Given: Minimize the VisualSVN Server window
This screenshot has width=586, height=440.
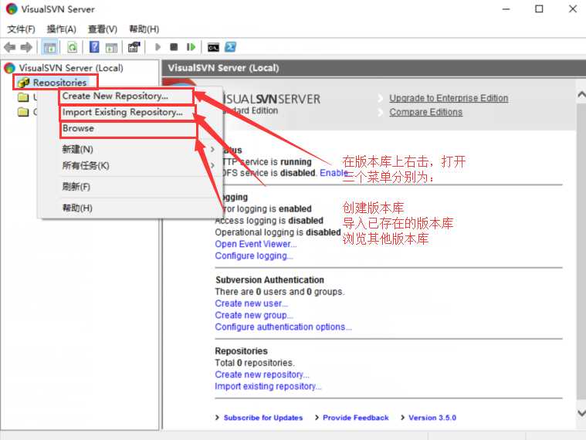Looking at the screenshot, I should (506, 8).
